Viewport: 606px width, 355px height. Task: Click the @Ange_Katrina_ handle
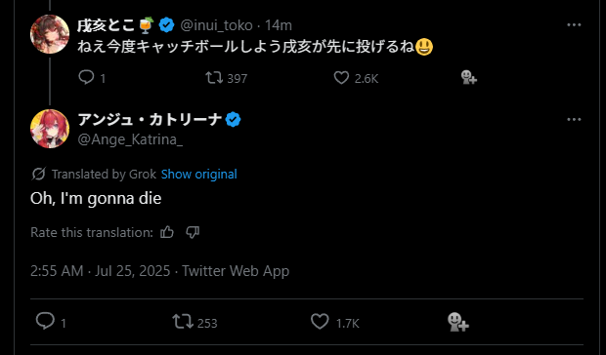130,139
